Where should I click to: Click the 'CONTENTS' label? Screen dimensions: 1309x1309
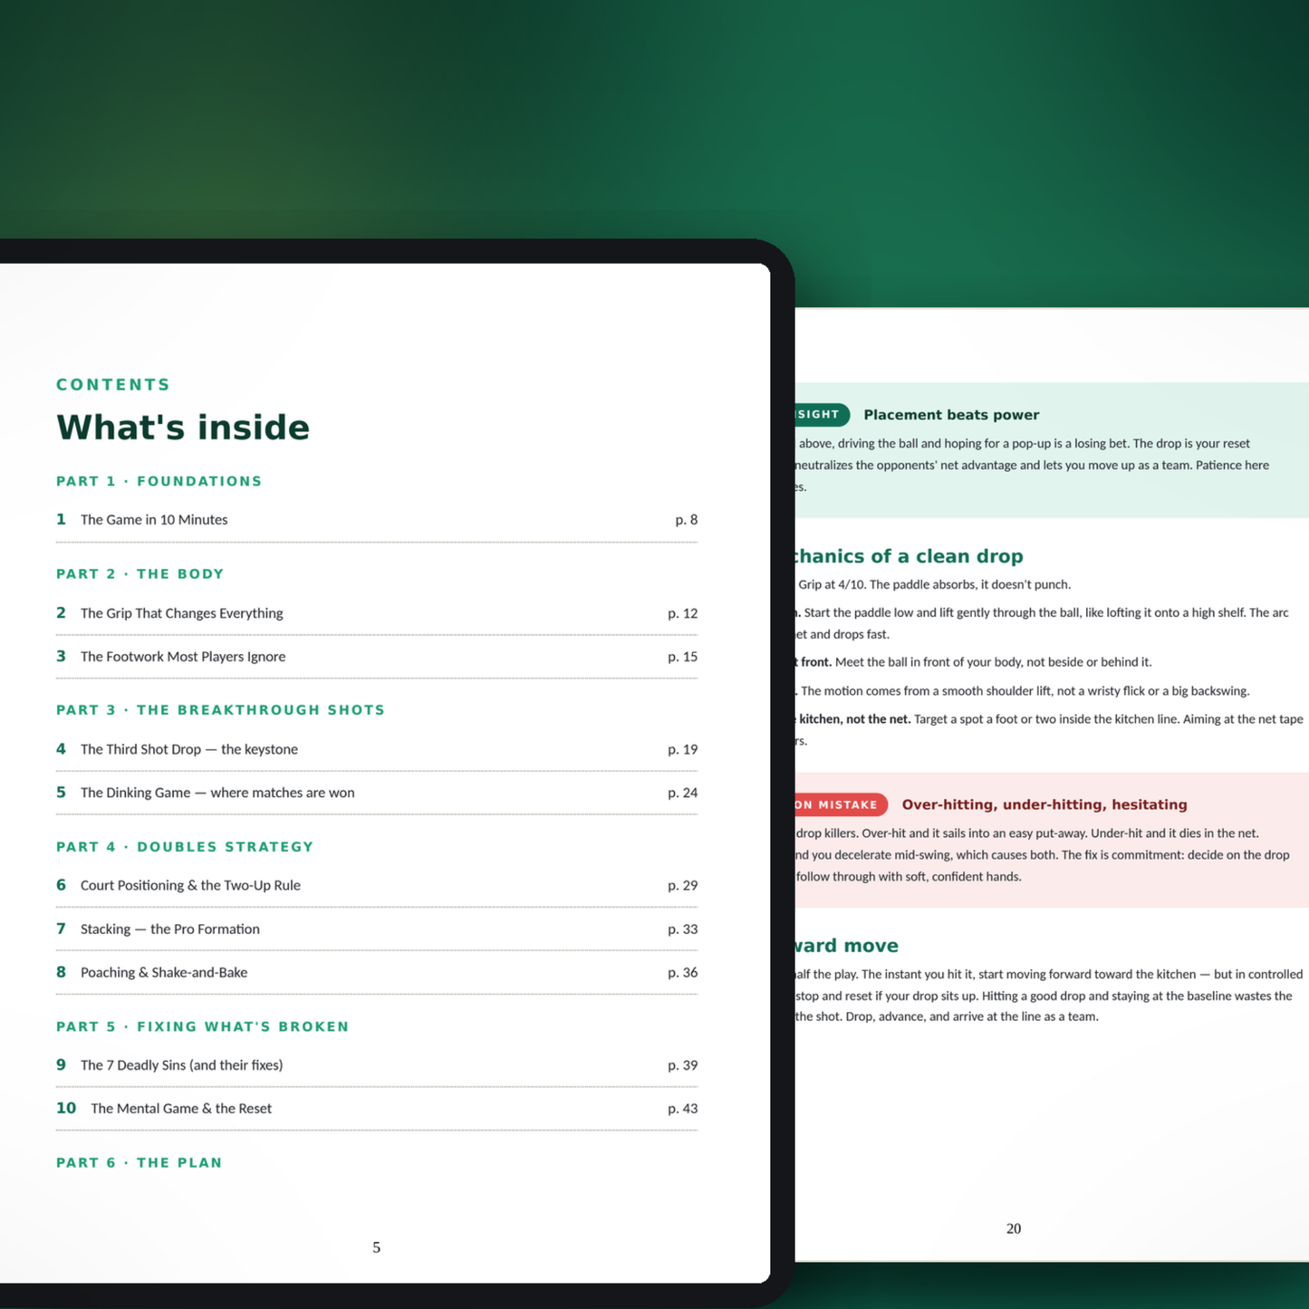pos(113,385)
